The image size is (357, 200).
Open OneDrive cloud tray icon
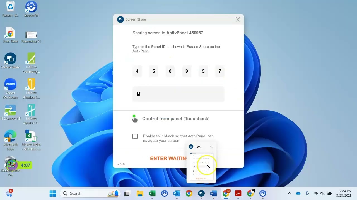[298, 193]
